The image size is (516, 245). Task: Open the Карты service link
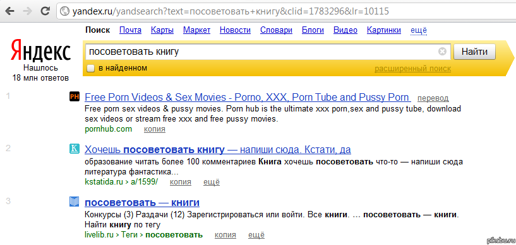(162, 30)
